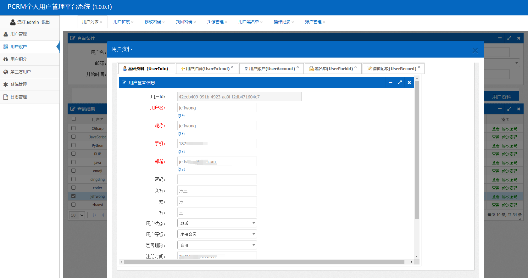Collapse the 用户基本信息 panel with minus icon

coord(390,82)
